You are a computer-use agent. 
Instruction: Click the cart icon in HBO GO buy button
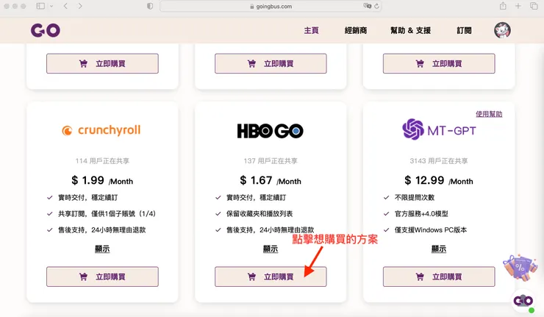(251, 277)
